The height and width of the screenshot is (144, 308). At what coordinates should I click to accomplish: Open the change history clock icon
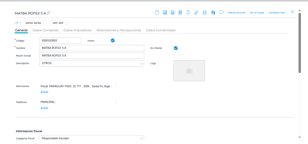(188, 13)
